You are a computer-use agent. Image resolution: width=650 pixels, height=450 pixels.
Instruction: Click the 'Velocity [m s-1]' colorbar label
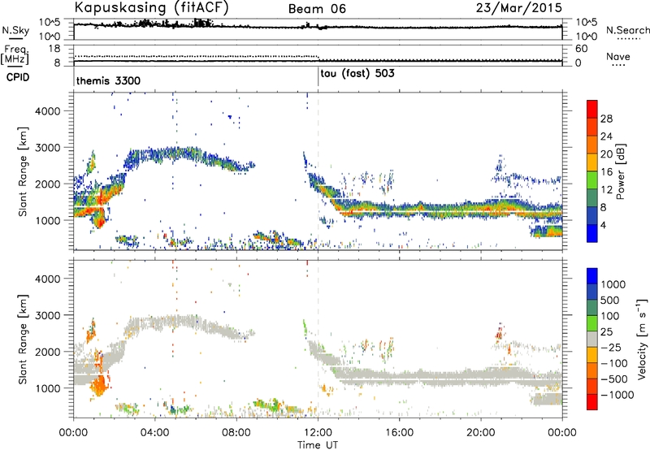[x=642, y=339]
